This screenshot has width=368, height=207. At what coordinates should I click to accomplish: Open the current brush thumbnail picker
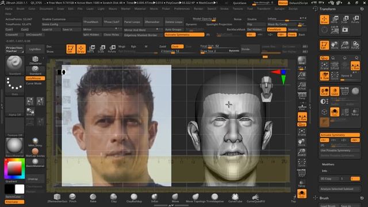click(14, 65)
